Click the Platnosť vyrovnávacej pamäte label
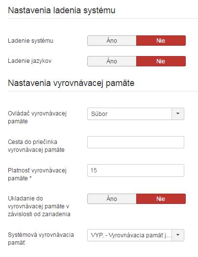Image resolution: width=198 pixels, height=257 pixels. tap(37, 174)
